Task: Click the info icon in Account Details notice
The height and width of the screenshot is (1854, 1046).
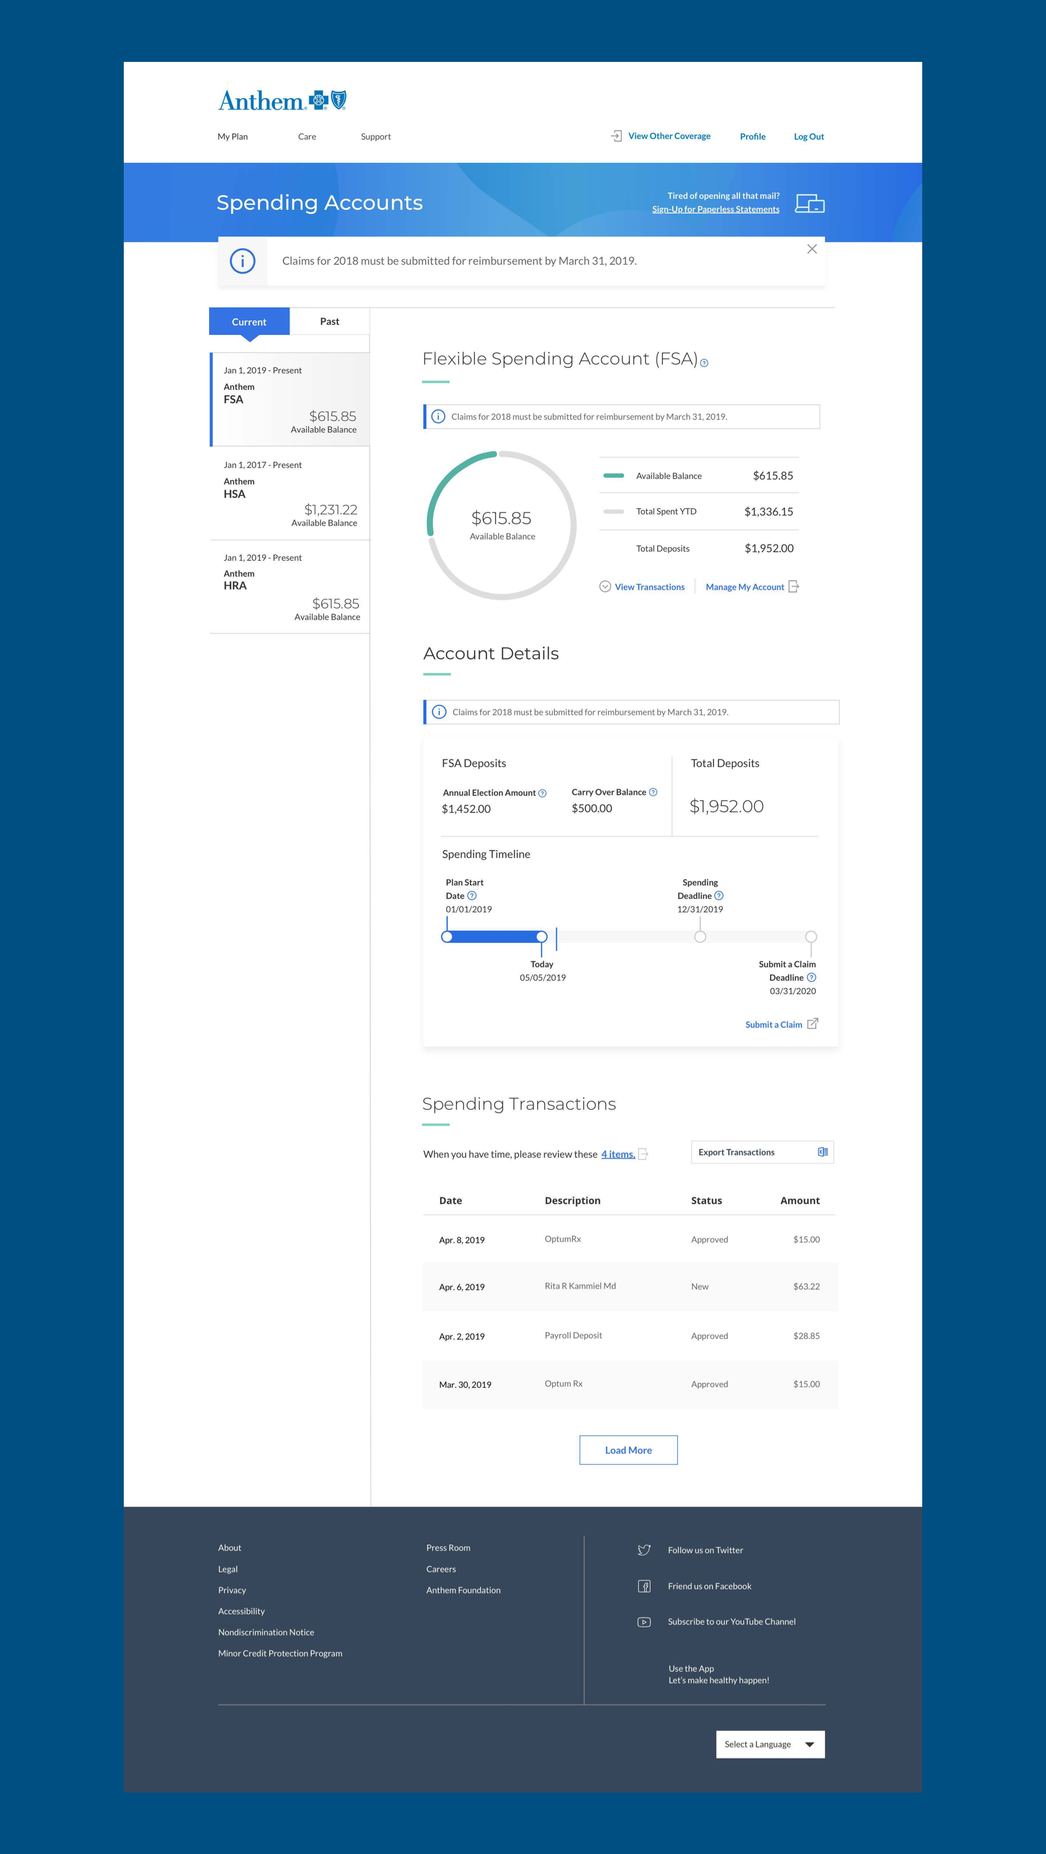Action: (x=439, y=712)
